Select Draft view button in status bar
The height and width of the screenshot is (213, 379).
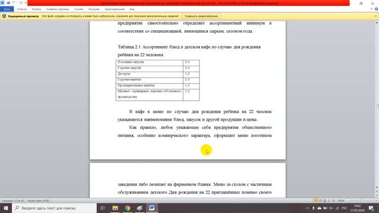tap(333, 201)
